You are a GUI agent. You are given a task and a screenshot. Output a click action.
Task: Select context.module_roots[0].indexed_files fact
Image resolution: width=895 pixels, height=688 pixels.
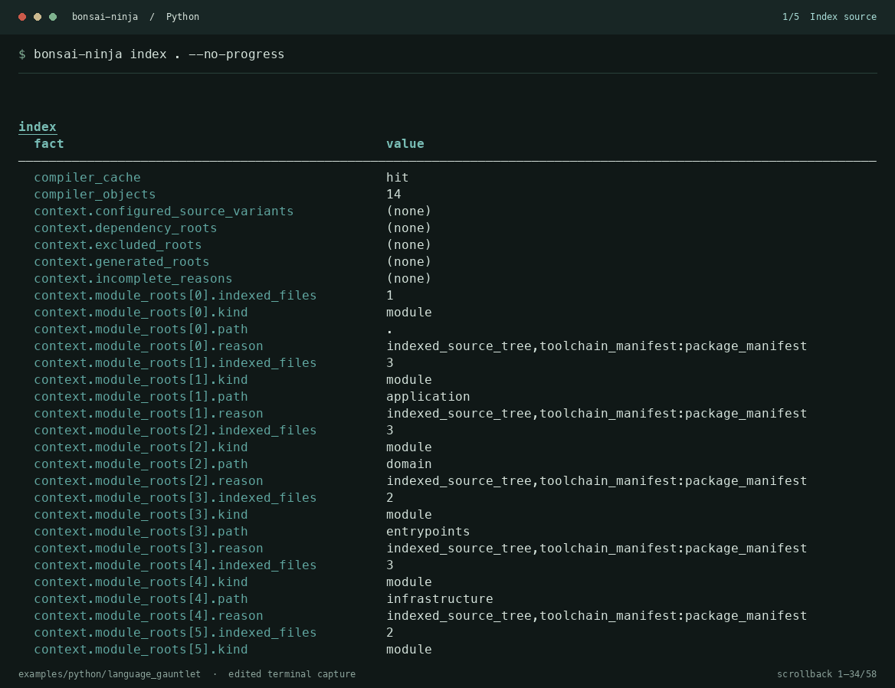tap(175, 296)
